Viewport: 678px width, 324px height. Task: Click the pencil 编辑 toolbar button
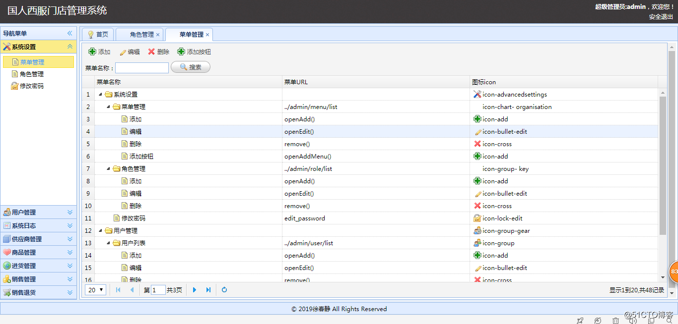(130, 52)
